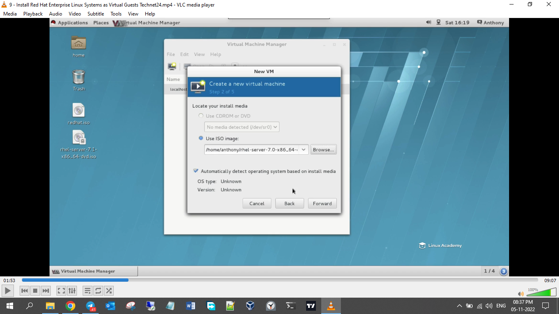This screenshot has width=559, height=314.
Task: Show hidden system tray icons
Action: tap(459, 306)
